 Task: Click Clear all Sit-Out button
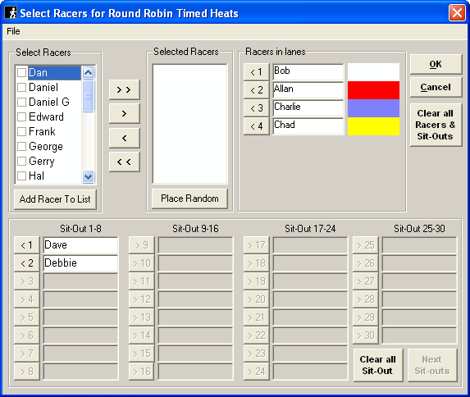[x=377, y=365]
